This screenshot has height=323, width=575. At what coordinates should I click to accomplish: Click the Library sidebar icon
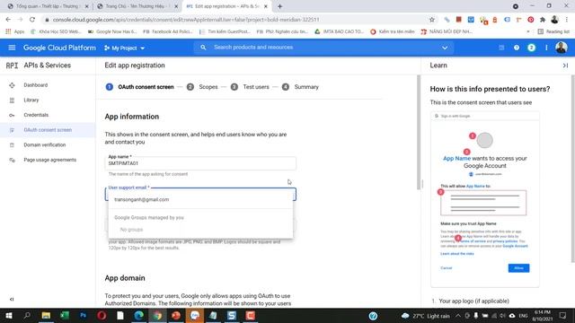coord(12,100)
